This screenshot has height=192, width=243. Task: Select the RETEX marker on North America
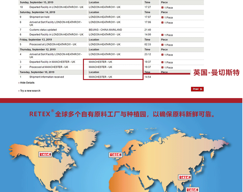[45, 154]
